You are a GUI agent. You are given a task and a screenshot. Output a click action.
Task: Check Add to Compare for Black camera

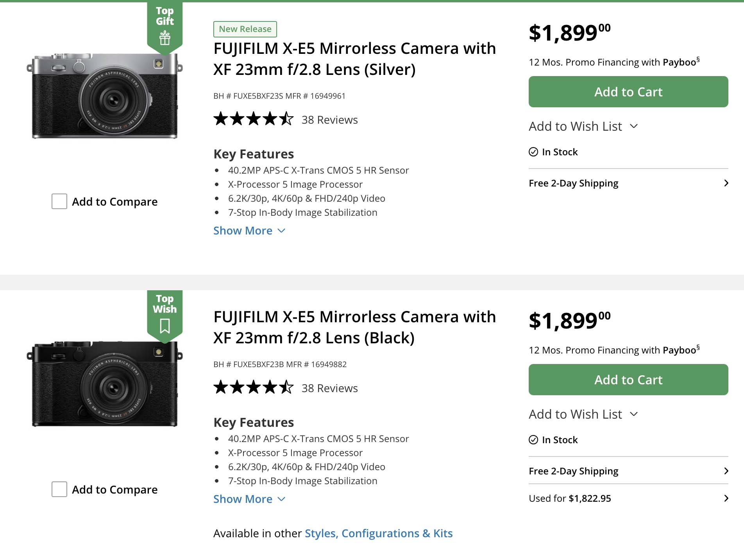click(59, 489)
